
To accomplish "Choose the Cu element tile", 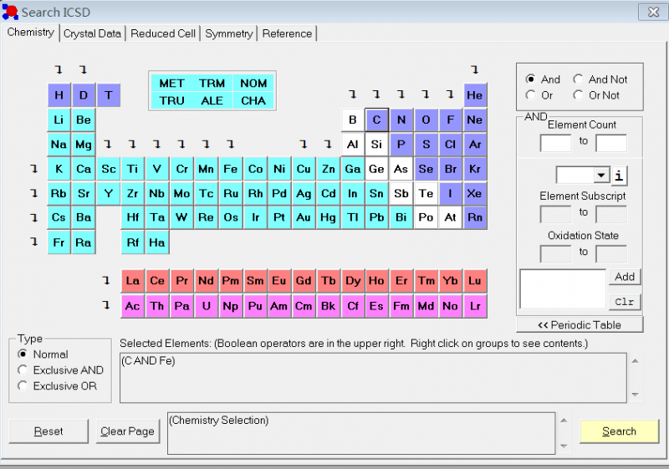I will click(x=304, y=169).
